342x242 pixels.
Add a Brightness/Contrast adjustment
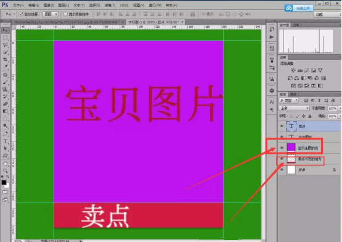(x=293, y=70)
